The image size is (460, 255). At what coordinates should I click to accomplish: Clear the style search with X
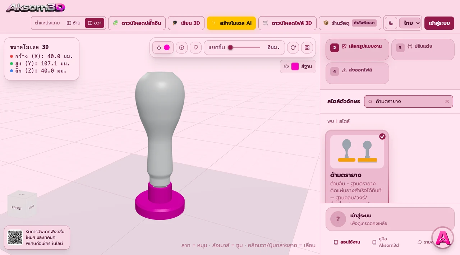[447, 101]
